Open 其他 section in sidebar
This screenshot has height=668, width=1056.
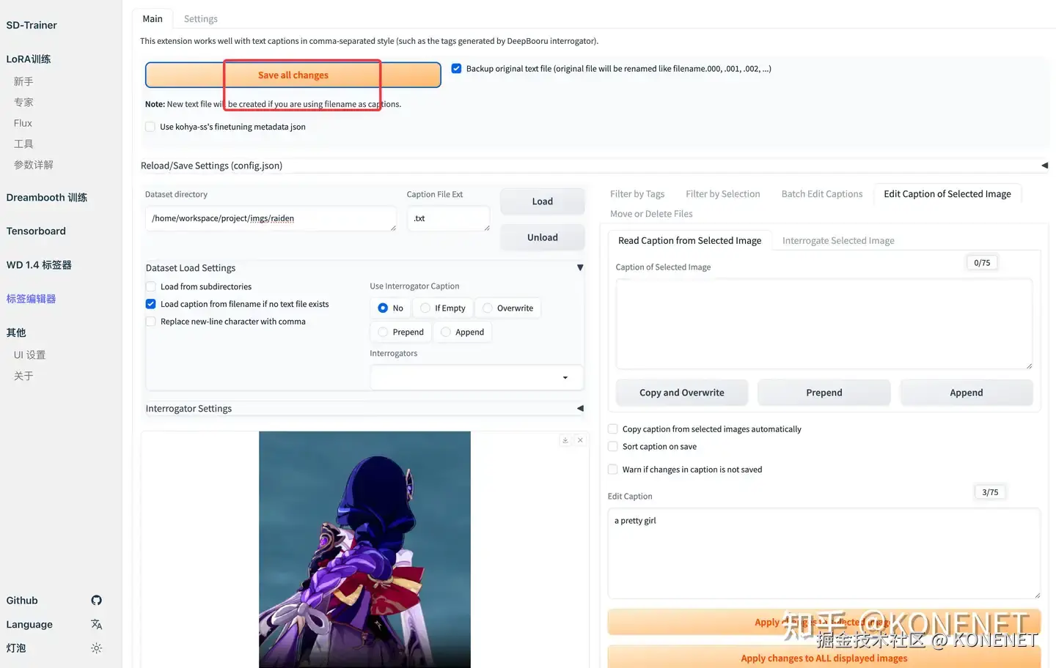(x=16, y=333)
